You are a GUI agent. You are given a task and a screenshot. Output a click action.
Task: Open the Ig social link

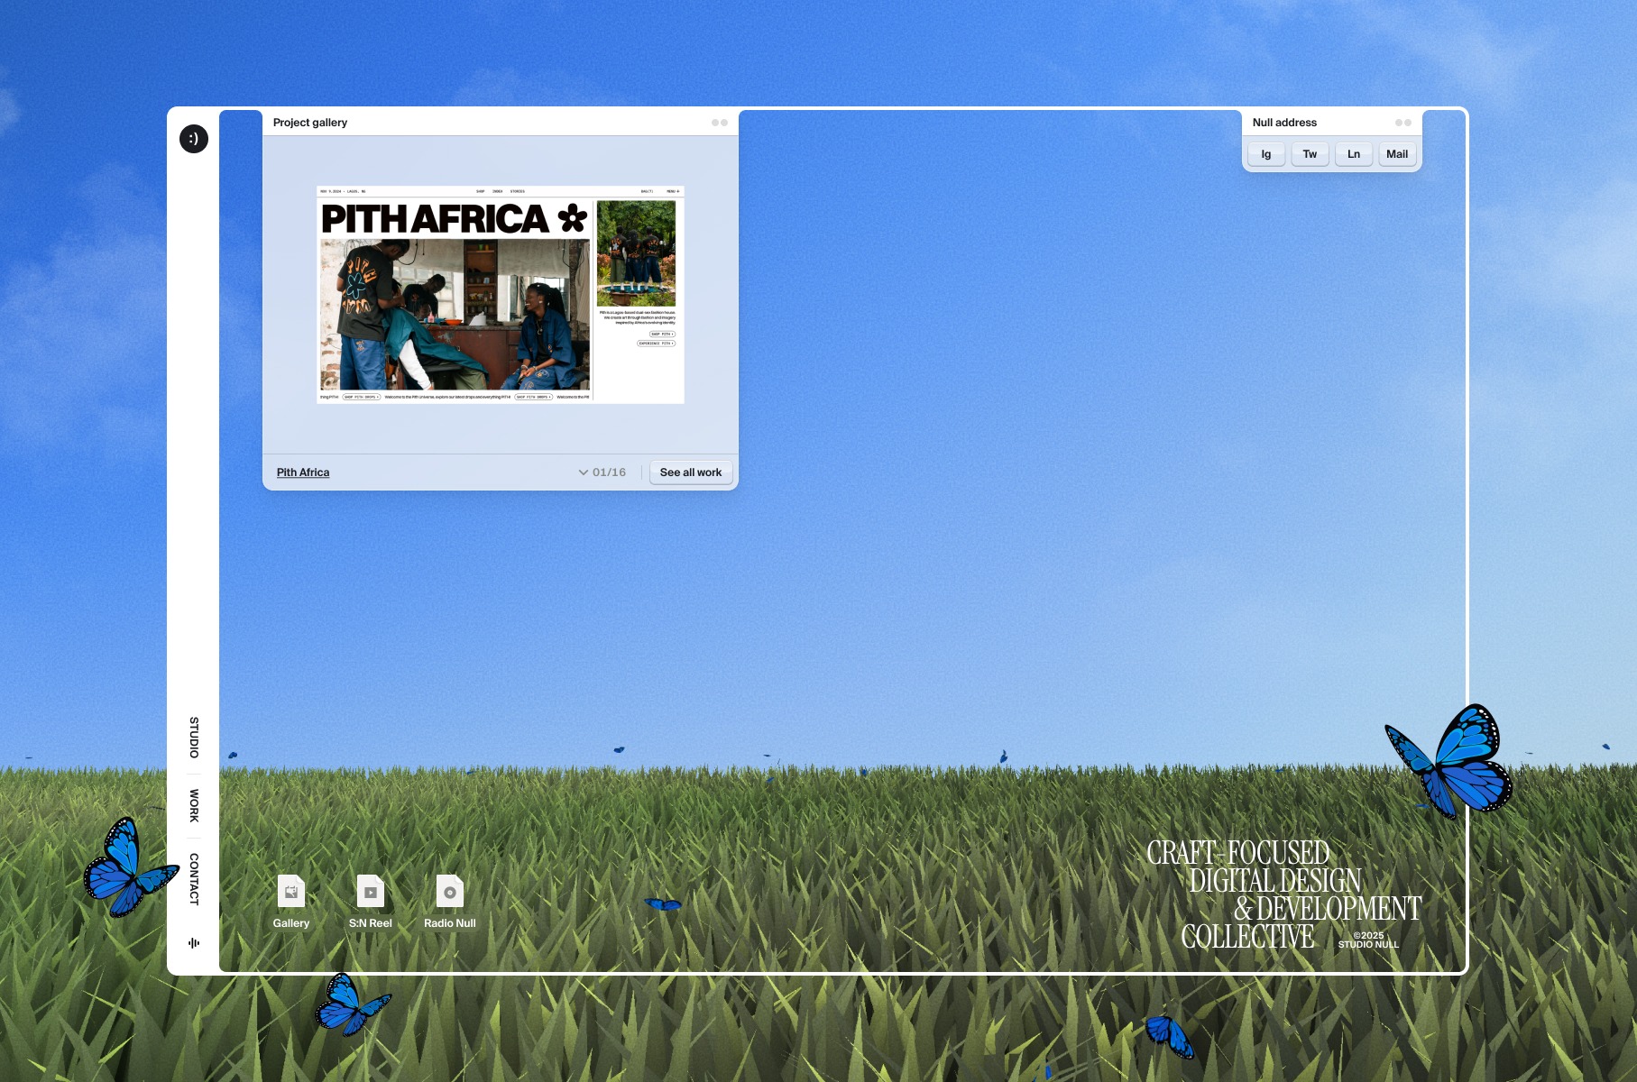(x=1266, y=154)
